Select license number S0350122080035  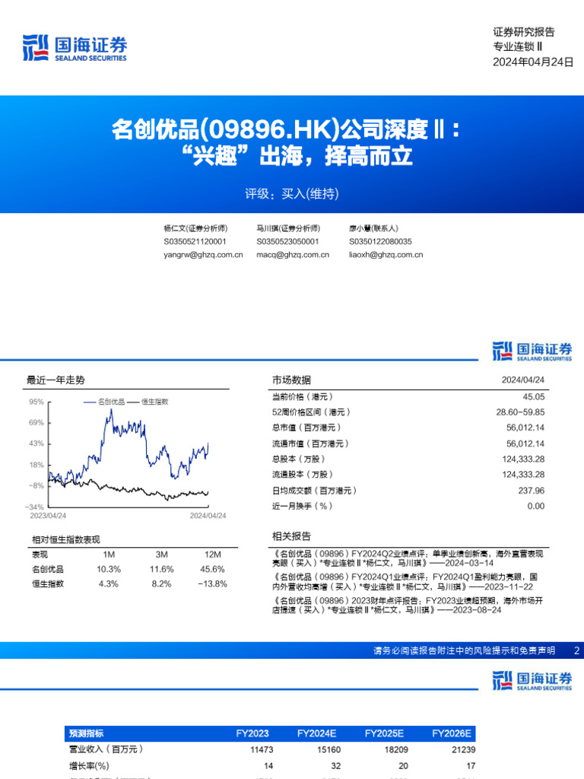tap(380, 241)
